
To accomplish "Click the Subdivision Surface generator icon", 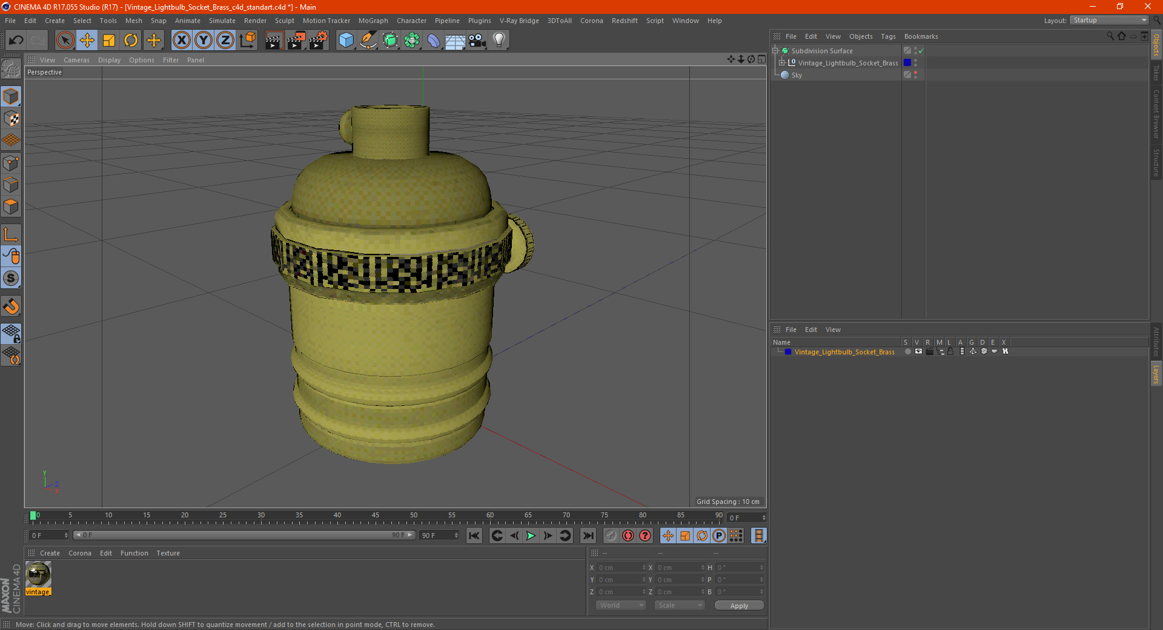I will point(390,41).
